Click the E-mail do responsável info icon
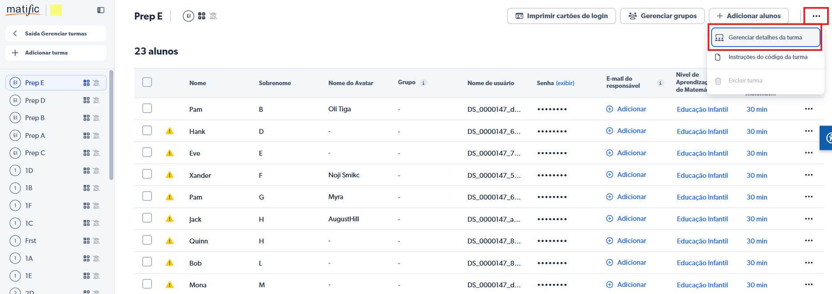Viewport: 832px width, 294px height. coord(660,83)
